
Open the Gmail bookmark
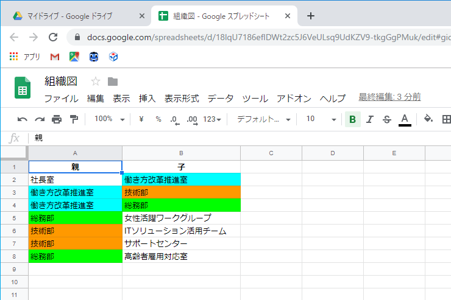click(x=55, y=57)
